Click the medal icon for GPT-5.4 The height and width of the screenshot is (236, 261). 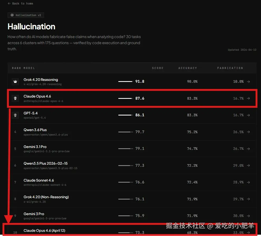point(15,115)
